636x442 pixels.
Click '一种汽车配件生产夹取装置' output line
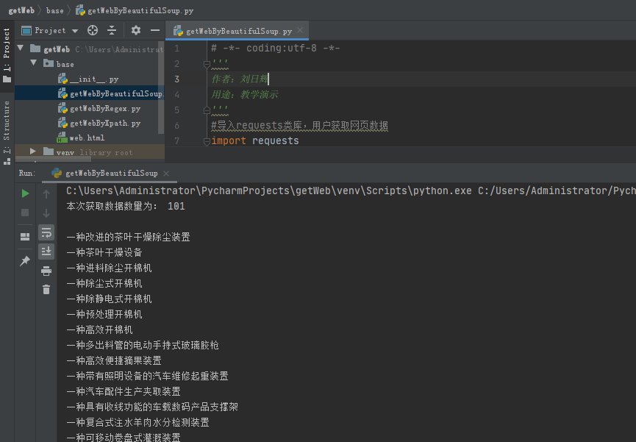tap(124, 391)
